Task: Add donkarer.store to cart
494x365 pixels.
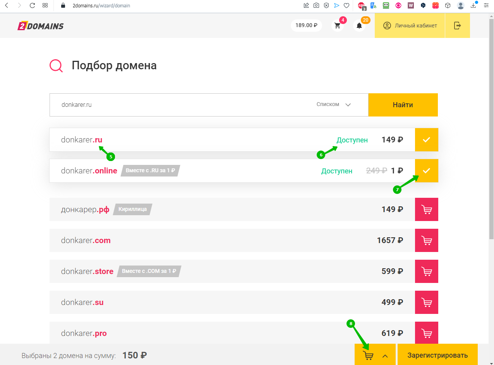Action: pos(427,271)
